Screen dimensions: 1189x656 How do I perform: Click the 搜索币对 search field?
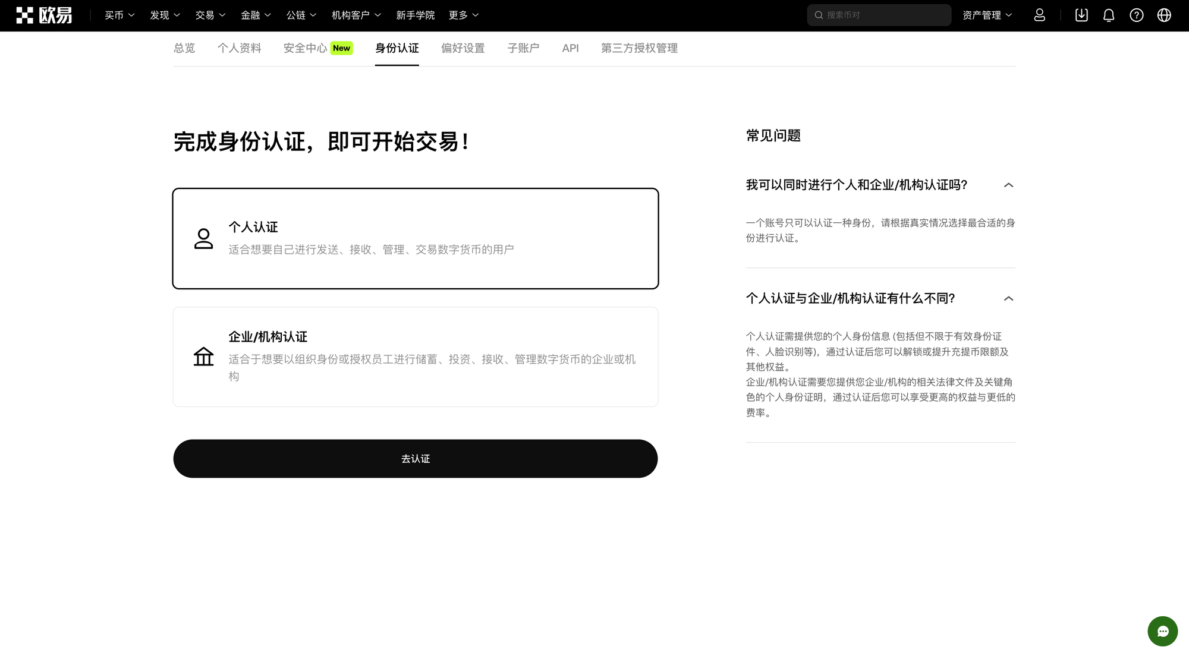click(879, 15)
